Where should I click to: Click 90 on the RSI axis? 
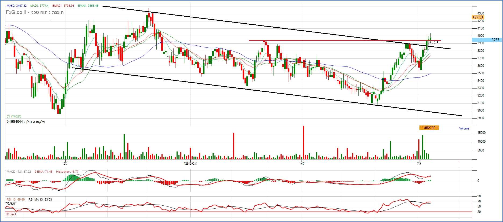point(479,196)
